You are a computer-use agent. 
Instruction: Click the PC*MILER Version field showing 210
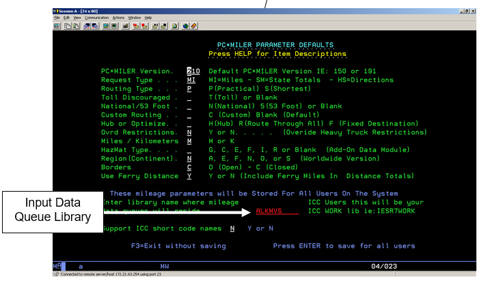click(193, 71)
